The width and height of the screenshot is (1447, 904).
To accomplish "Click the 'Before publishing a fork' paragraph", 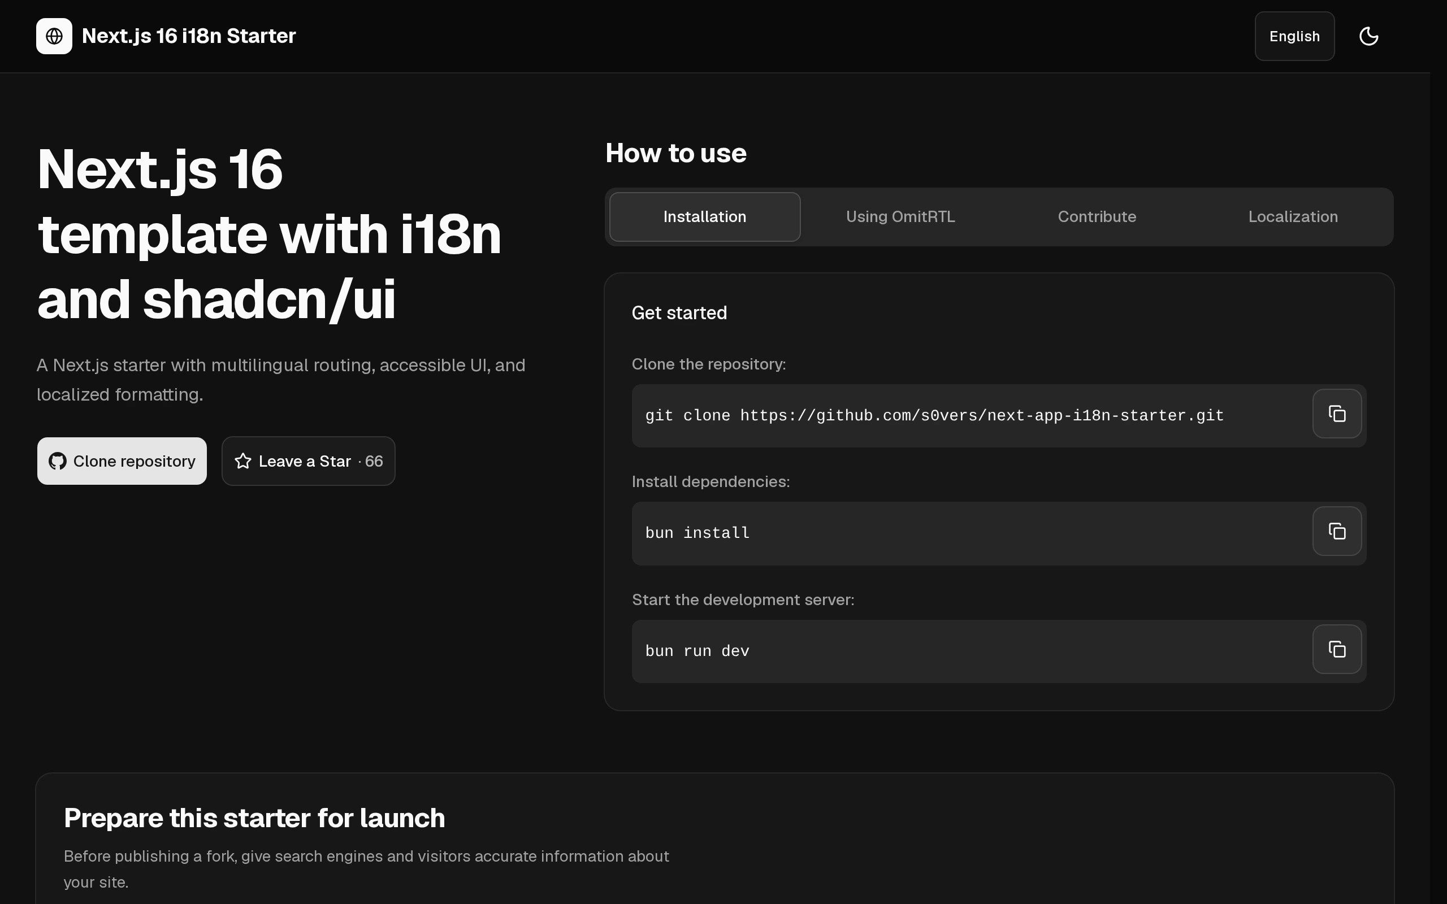I will click(x=366, y=869).
